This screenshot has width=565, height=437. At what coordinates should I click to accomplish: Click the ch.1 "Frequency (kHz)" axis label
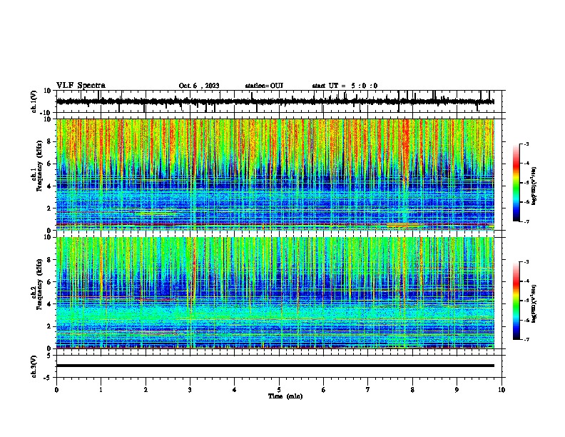coord(39,166)
